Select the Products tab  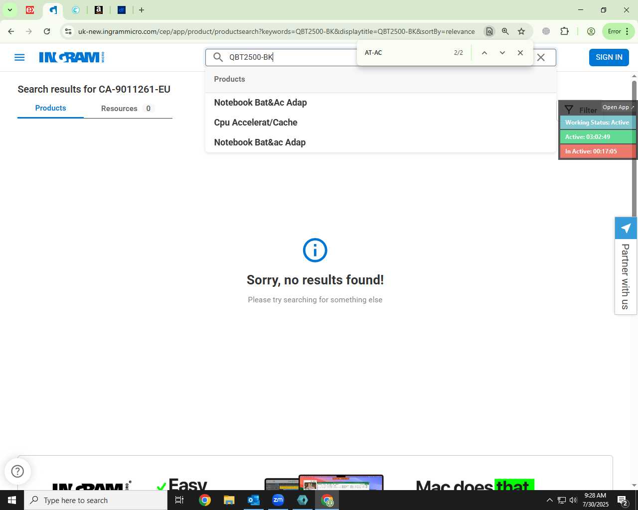[50, 108]
